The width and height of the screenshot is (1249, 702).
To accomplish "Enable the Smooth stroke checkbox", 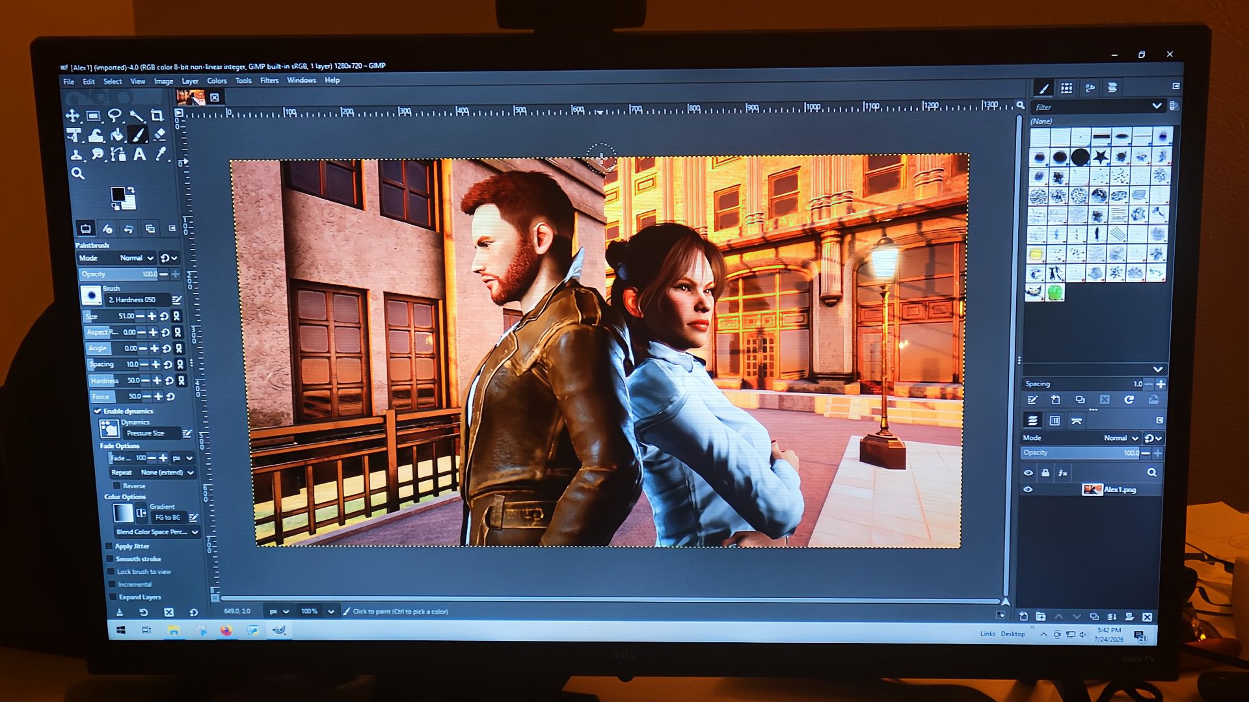I will (110, 559).
